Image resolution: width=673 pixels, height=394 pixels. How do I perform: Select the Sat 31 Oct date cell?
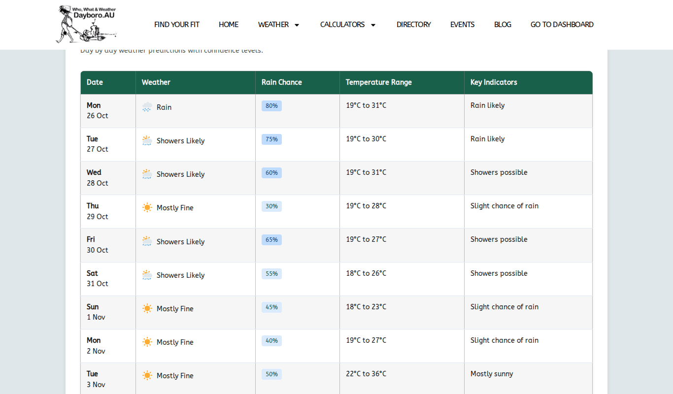click(108, 279)
